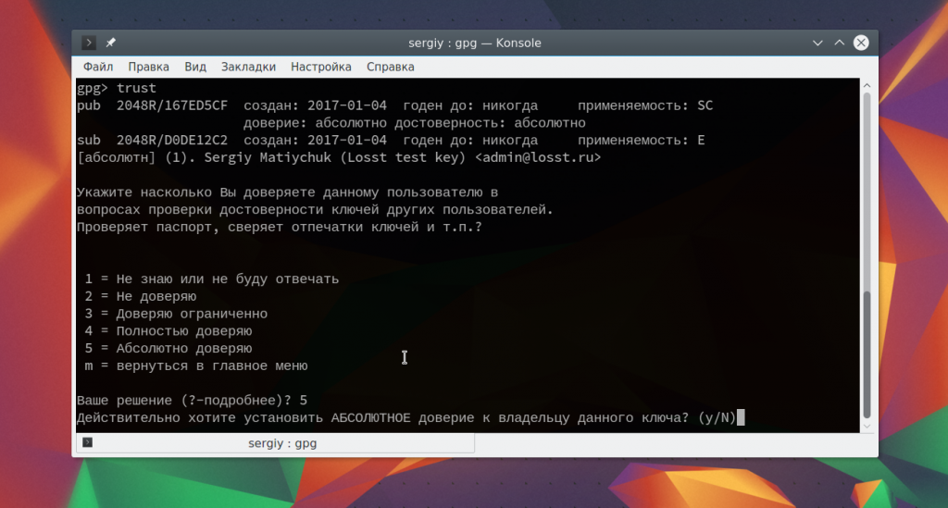Click the (y/N) confirmation prompt cursor
This screenshot has height=508, width=948.
click(x=742, y=418)
